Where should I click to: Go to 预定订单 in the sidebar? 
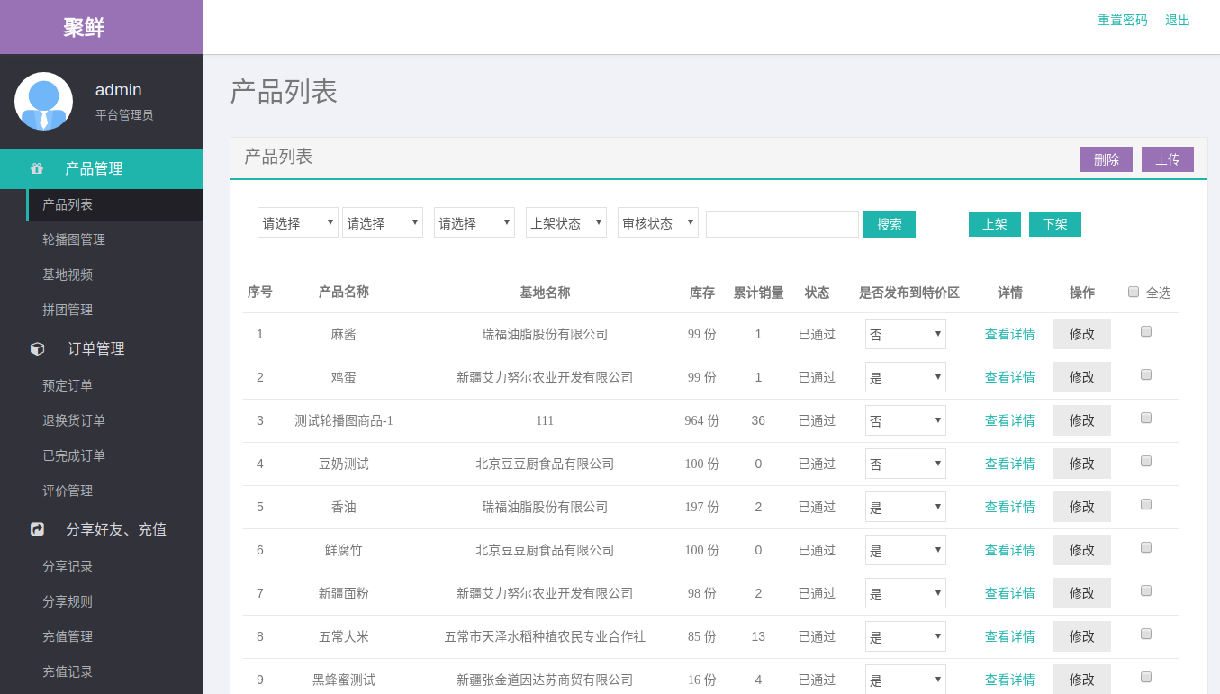click(x=68, y=385)
